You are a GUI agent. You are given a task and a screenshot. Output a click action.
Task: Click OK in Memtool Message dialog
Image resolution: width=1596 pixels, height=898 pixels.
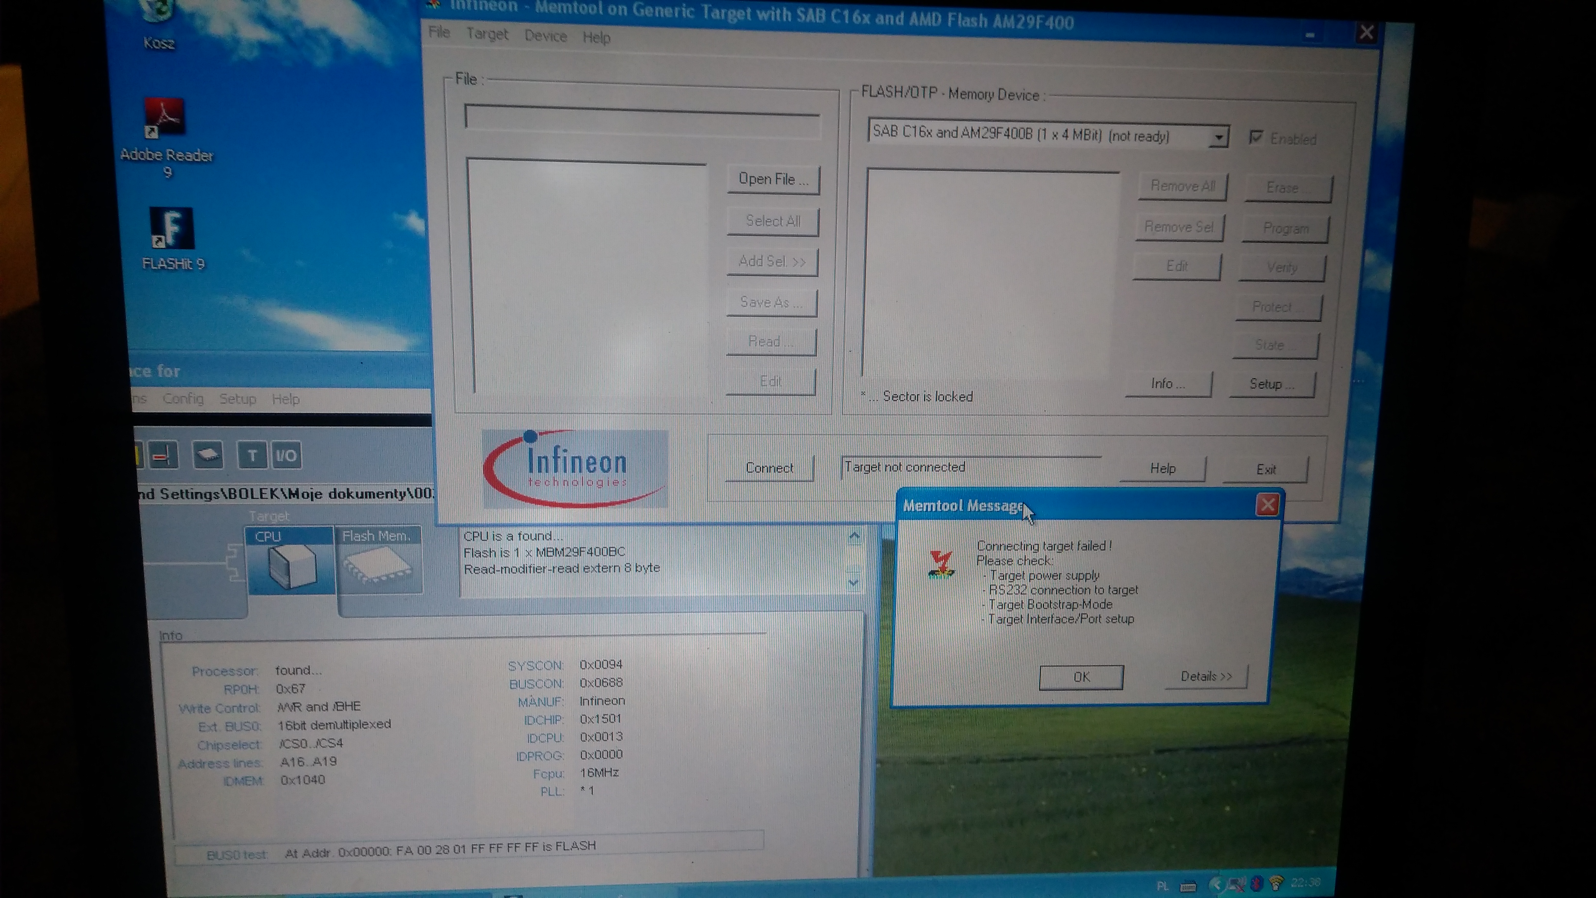[x=1080, y=677]
